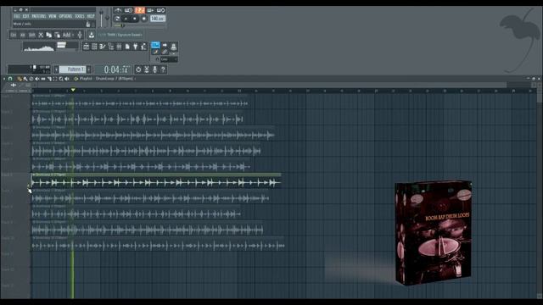543x305 pixels.
Task: Toggle the Playlist snap magnet icon
Action: [x=10, y=79]
